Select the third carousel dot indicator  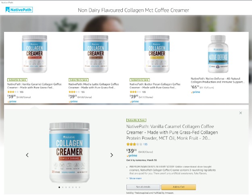tap(66, 187)
